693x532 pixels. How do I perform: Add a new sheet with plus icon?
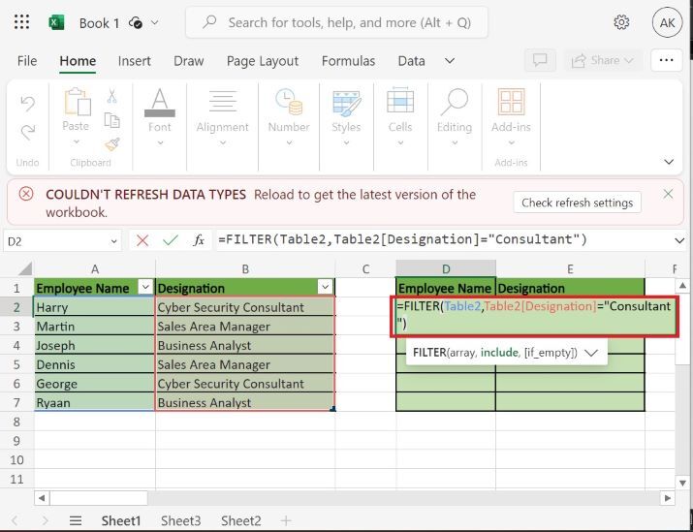tap(286, 520)
